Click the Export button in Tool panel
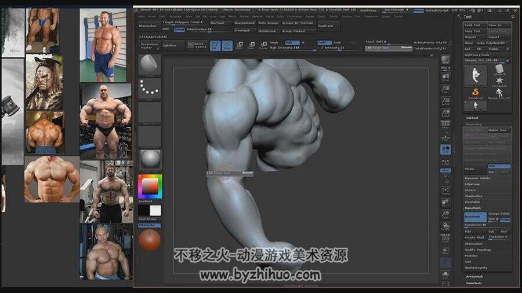This screenshot has width=522, height=293. click(499, 37)
